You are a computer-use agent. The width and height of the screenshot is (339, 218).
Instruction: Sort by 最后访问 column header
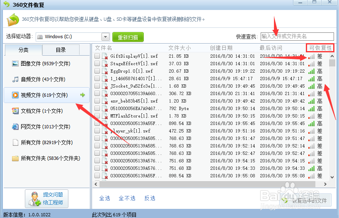click(271, 48)
